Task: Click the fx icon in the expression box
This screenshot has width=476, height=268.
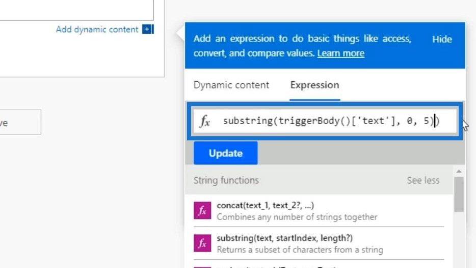Action: 205,121
